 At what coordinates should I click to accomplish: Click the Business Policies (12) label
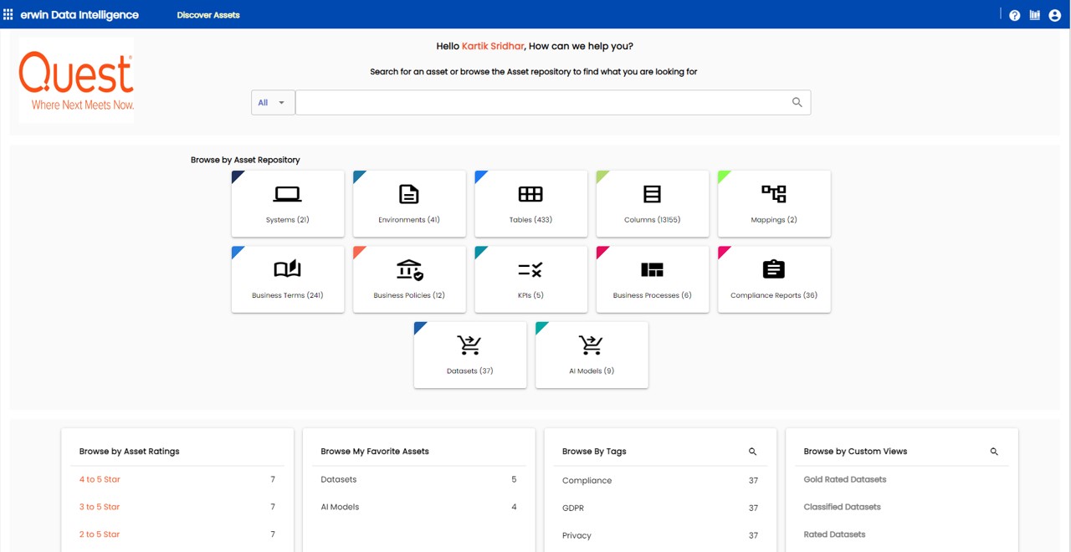409,295
